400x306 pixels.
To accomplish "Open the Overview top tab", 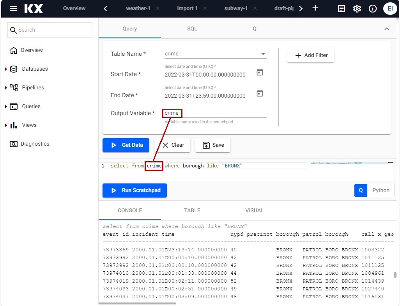I will [74, 9].
